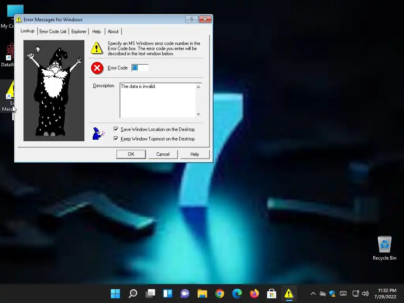The height and width of the screenshot is (303, 404).
Task: Open Microsoft Store from the taskbar
Action: click(x=271, y=294)
